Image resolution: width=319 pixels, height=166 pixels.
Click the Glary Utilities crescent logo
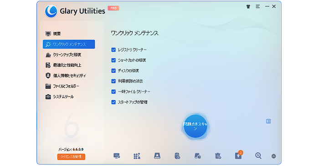(x=51, y=11)
